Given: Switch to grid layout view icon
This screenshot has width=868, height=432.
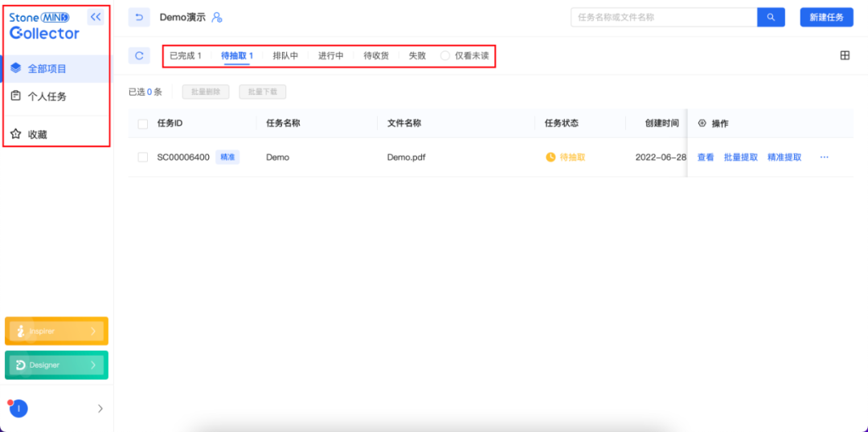Looking at the screenshot, I should 845,55.
